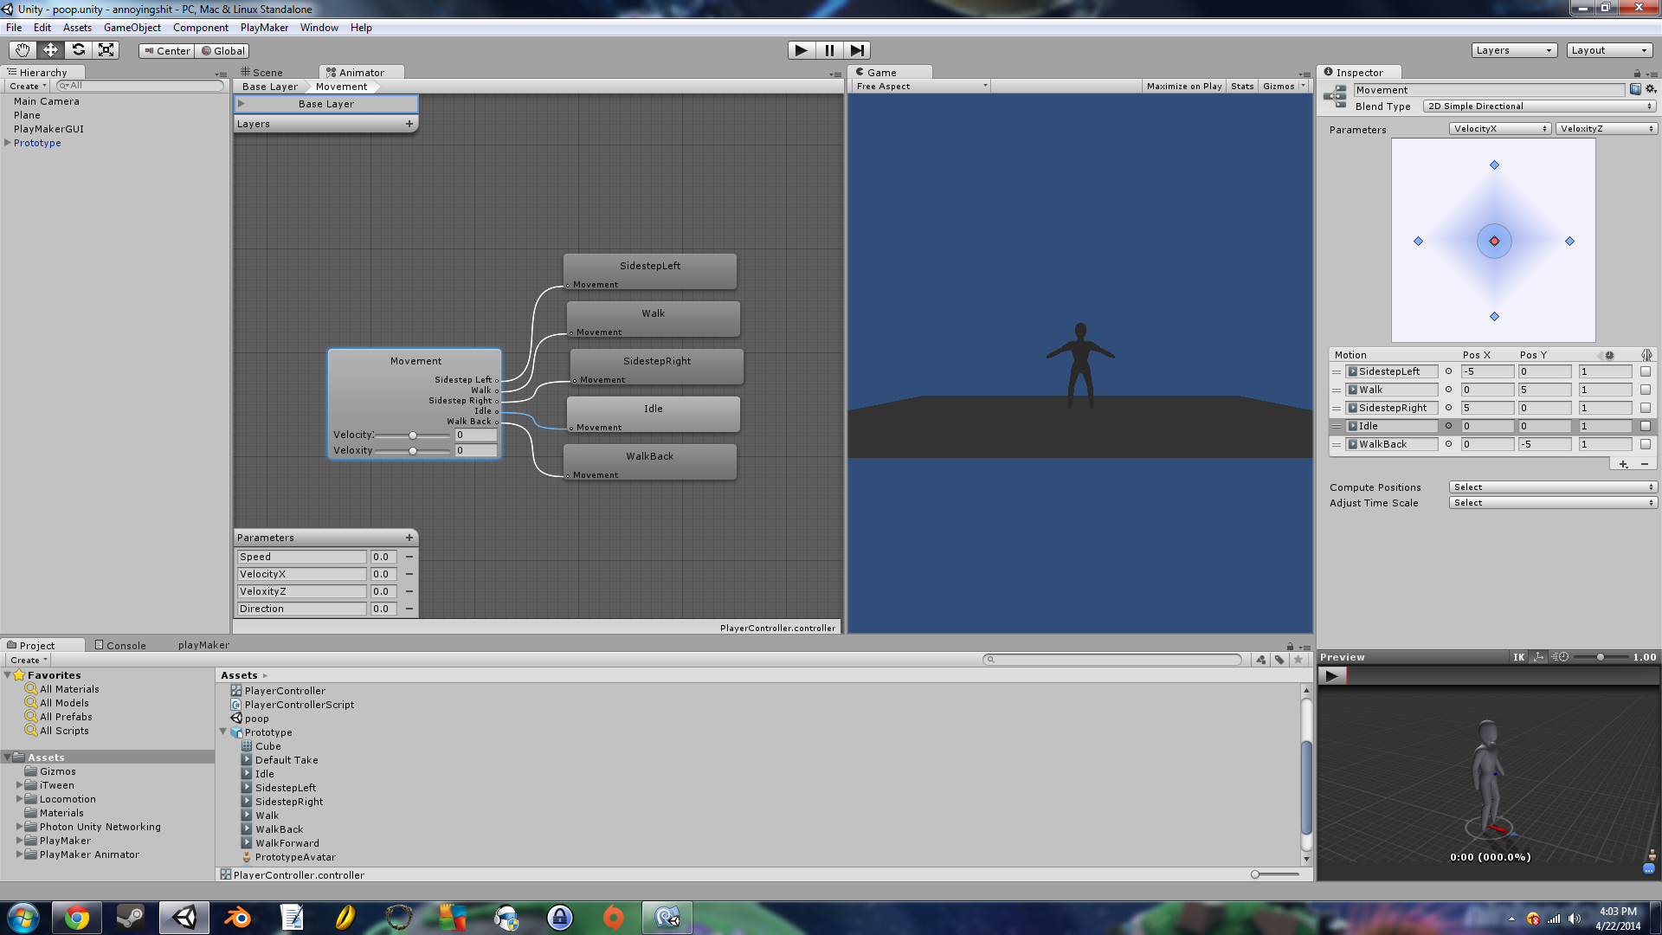Open the Inspector help icon
Viewport: 1662px width, 935px height.
[x=1635, y=89]
